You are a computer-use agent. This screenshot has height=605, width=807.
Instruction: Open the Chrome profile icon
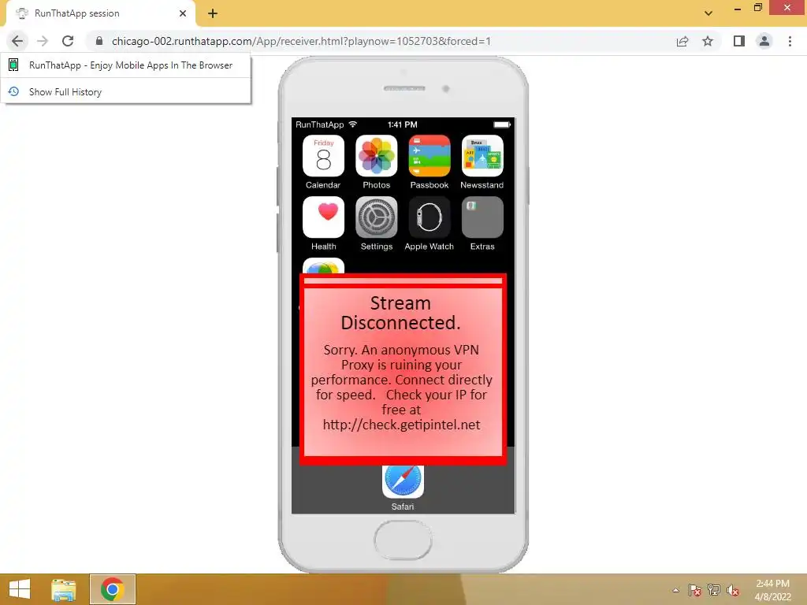tap(764, 41)
